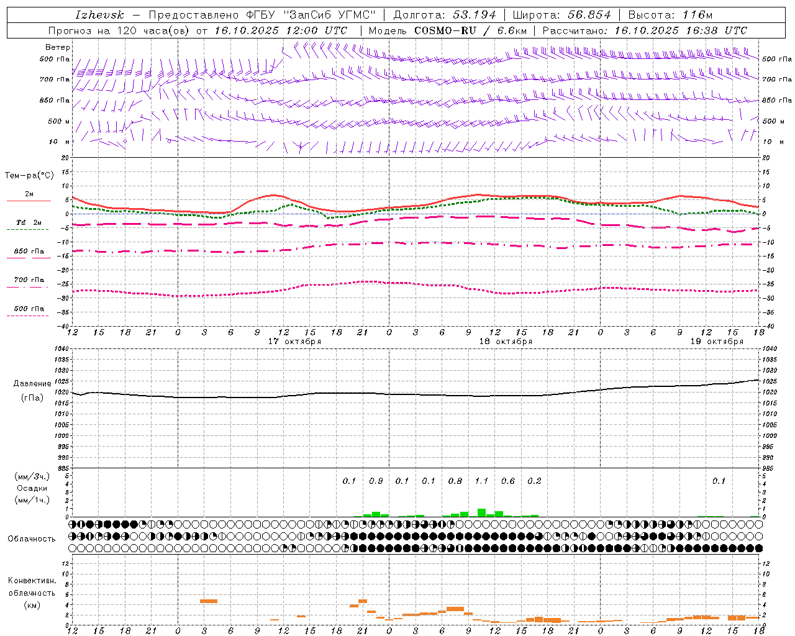This screenshot has height=636, width=795.
Task: Click the 'Td 2м' dew point legend entry
Action: coord(29,222)
